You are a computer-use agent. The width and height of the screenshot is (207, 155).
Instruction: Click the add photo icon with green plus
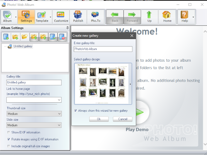click(6, 37)
